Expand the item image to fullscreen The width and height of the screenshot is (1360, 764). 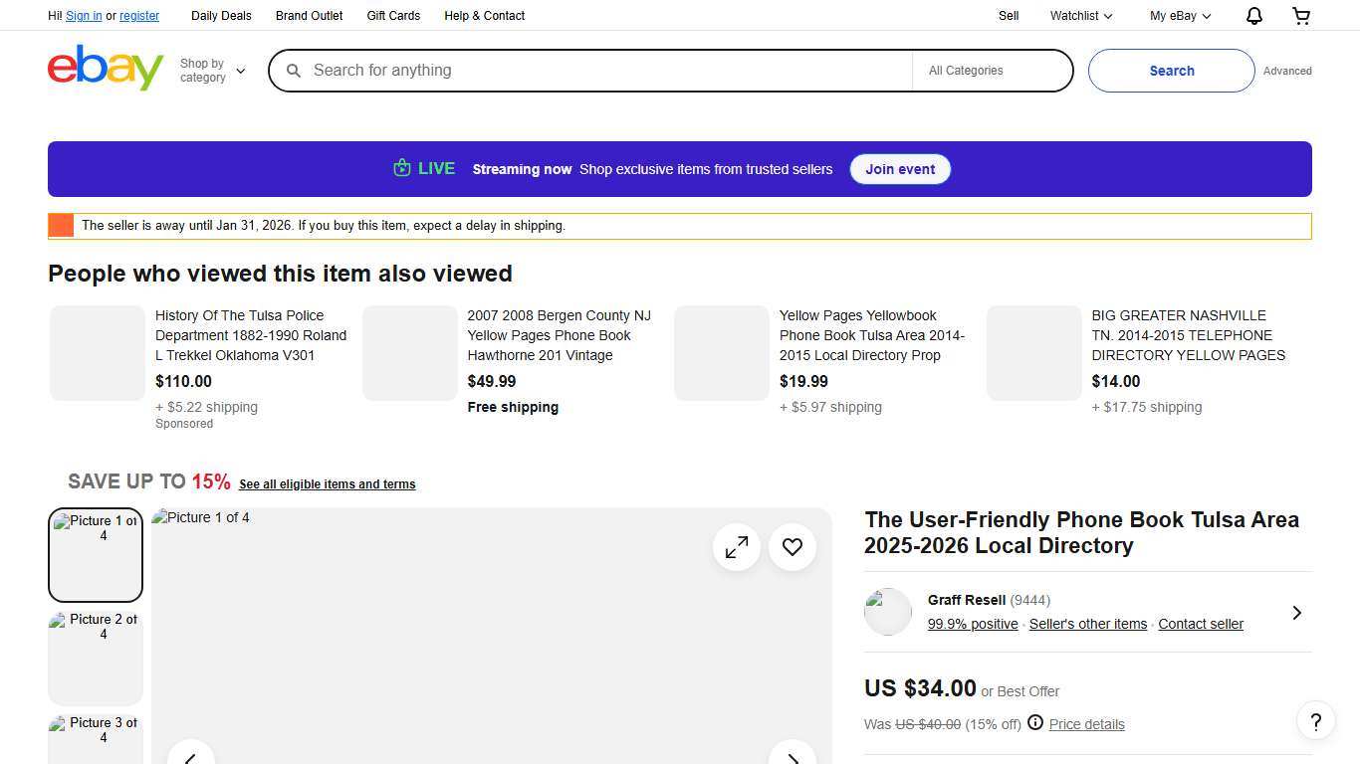pyautogui.click(x=736, y=546)
